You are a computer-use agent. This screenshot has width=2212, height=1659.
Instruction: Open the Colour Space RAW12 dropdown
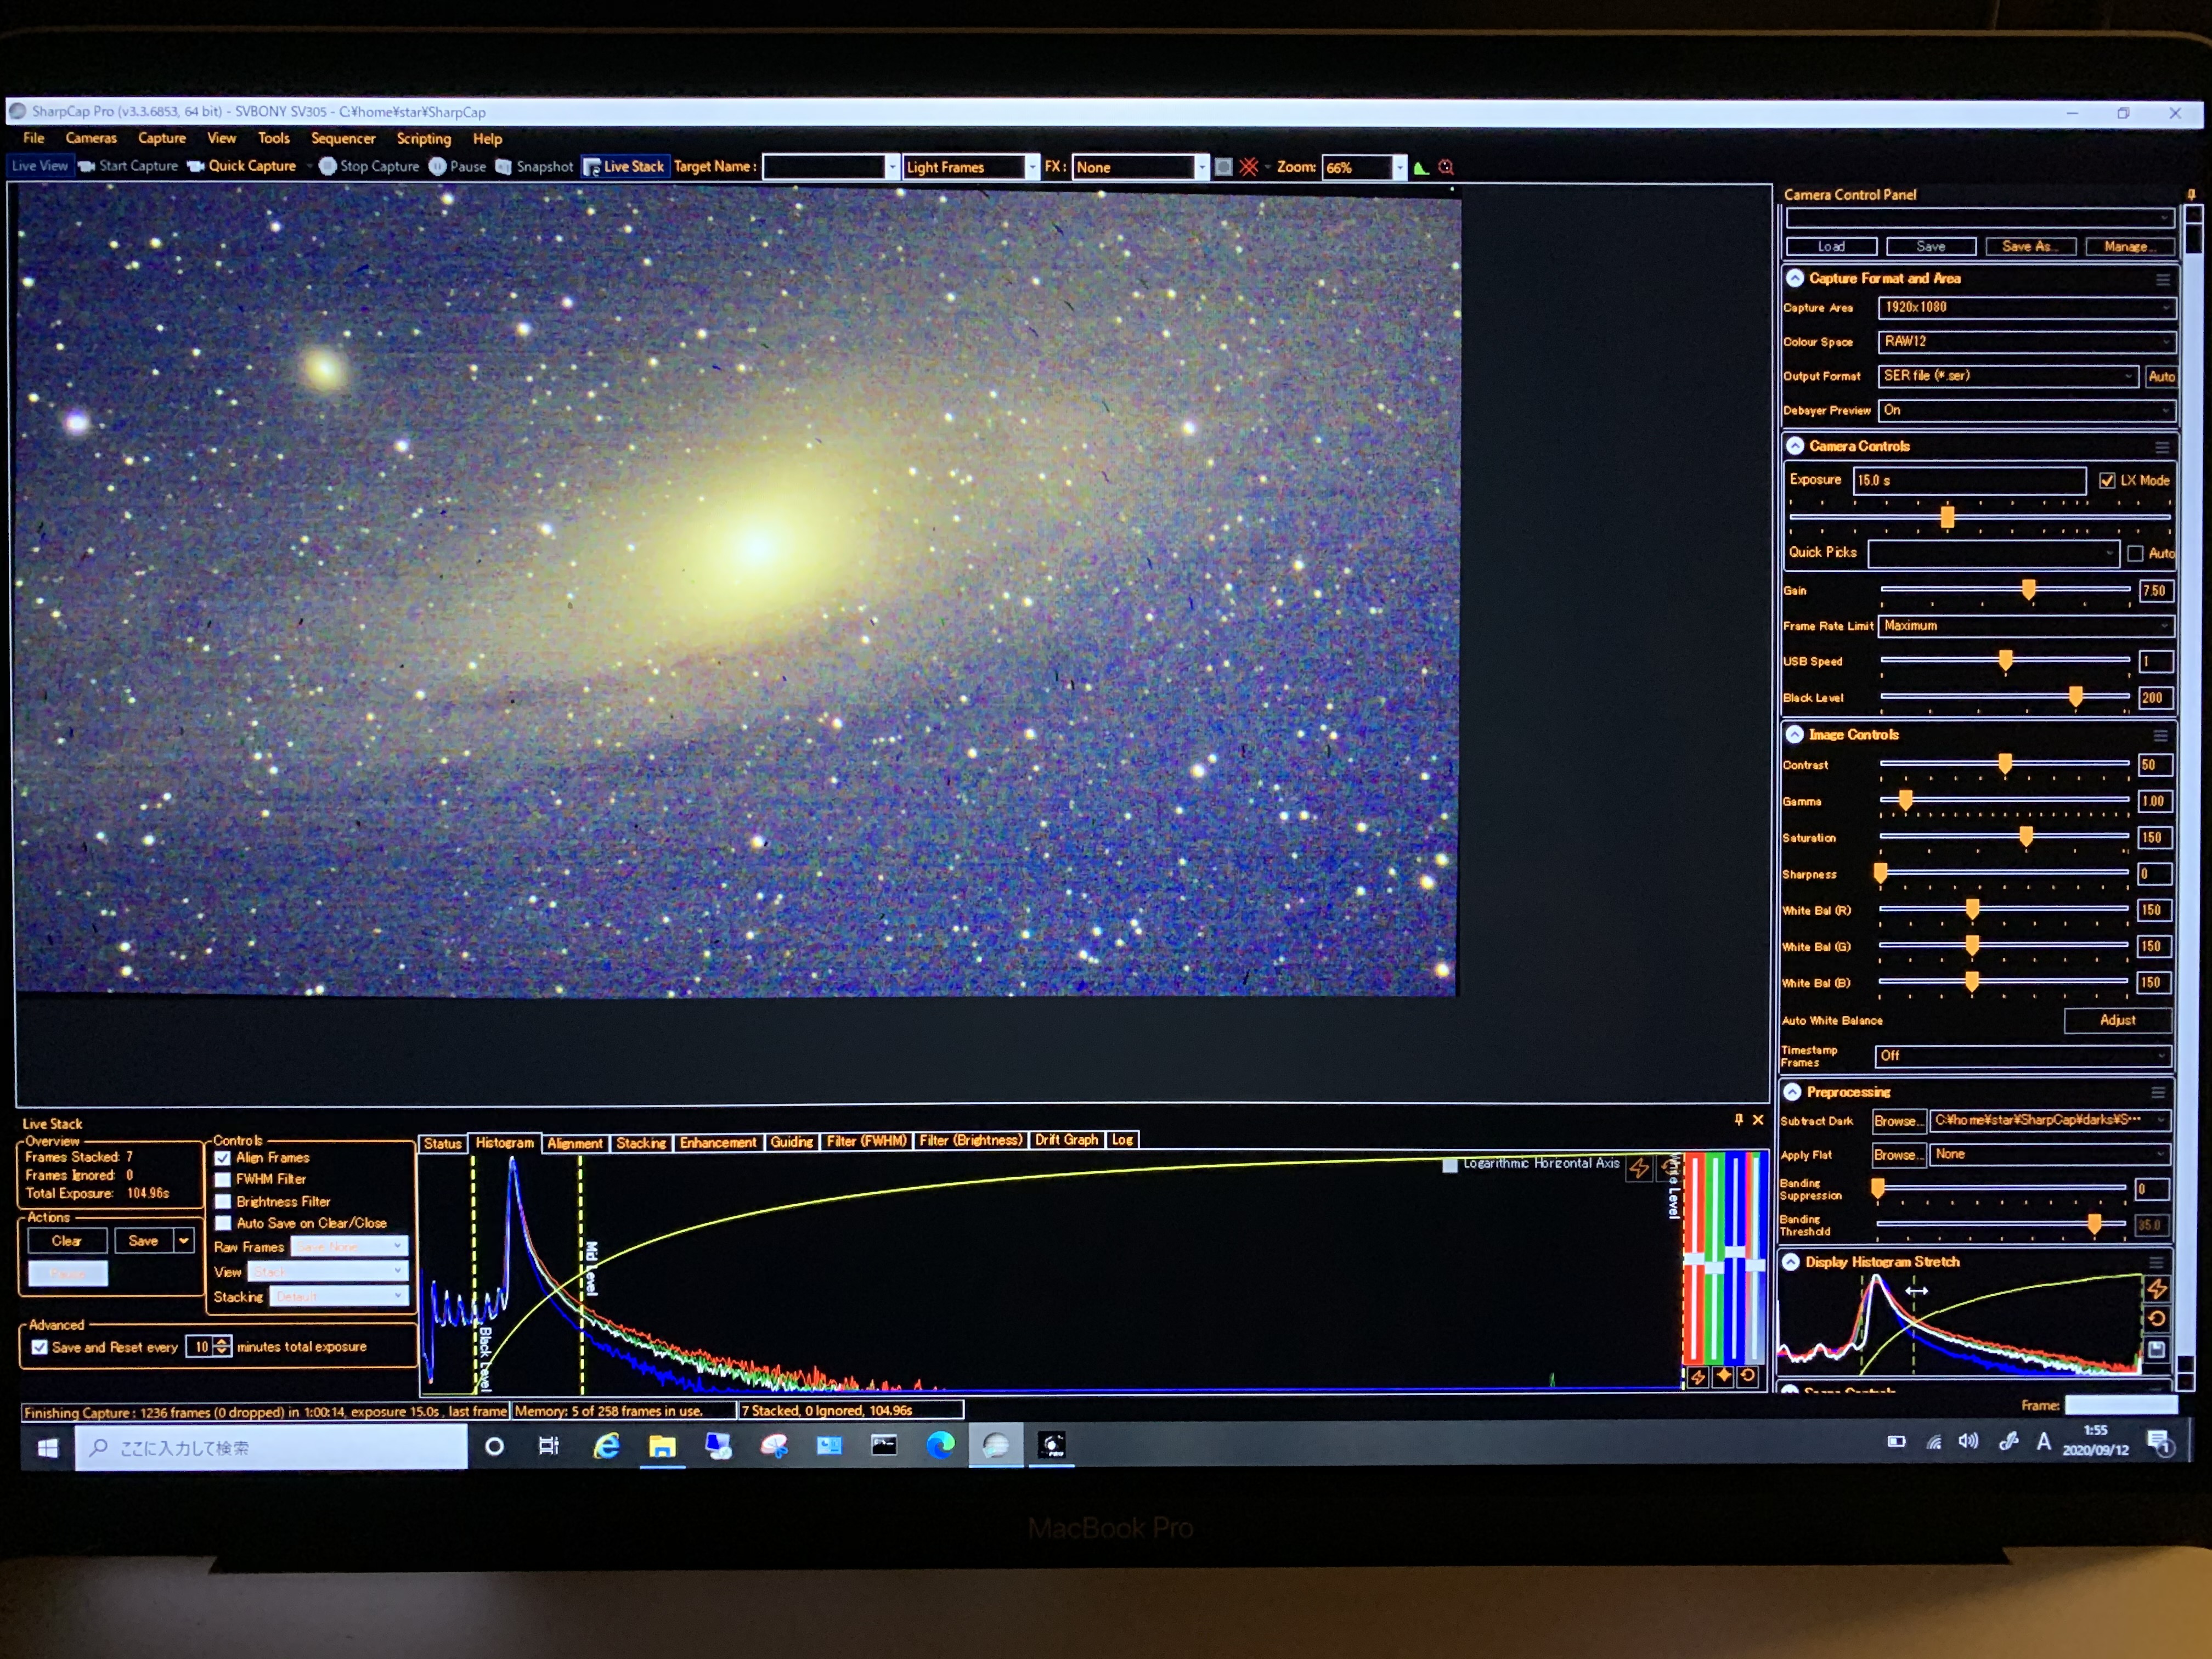tap(2027, 342)
